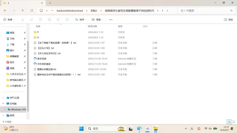Unpin 下载 using its pin icon
Screen dimensions: 237x133
(x=25, y=45)
